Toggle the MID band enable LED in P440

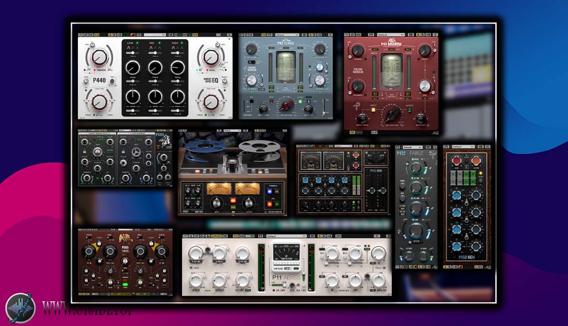pyautogui.click(x=159, y=43)
